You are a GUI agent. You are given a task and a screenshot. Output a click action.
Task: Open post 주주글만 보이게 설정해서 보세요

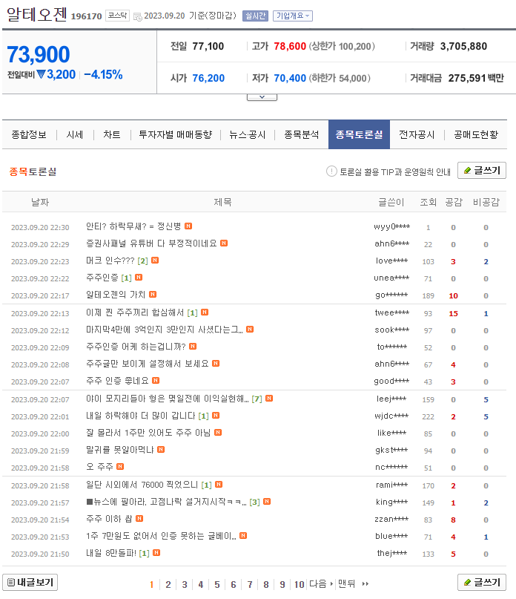point(148,364)
